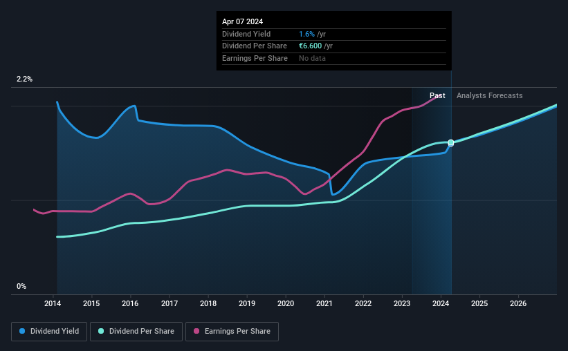Click the 2.2% y-axis label
The image size is (568, 351).
[24, 79]
